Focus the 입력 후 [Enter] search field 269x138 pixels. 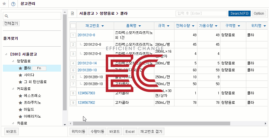201,14
